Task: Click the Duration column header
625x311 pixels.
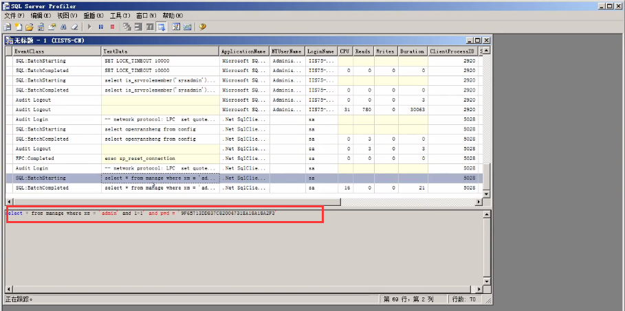Action: click(x=411, y=51)
